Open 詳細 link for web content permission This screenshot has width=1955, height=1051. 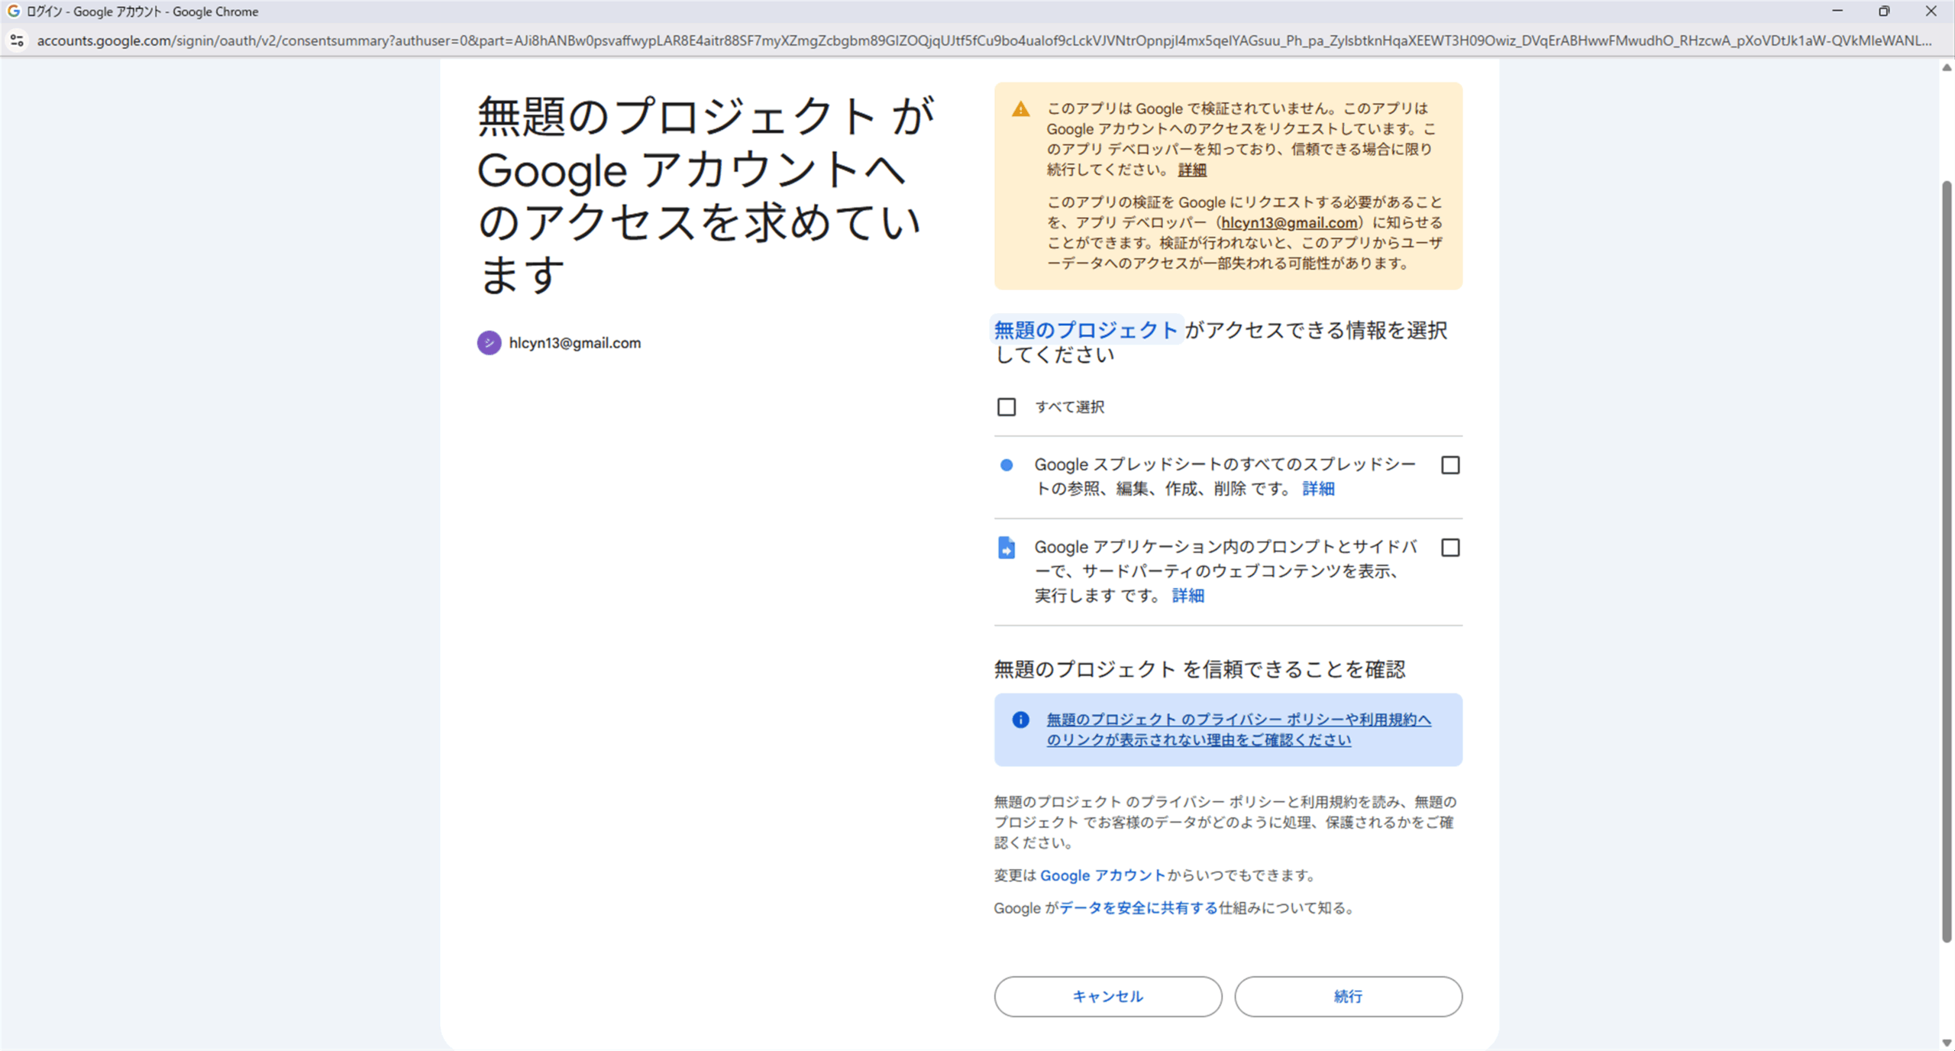(x=1188, y=596)
